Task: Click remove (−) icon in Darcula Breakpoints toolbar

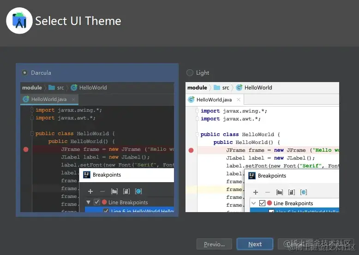Action: click(102, 191)
